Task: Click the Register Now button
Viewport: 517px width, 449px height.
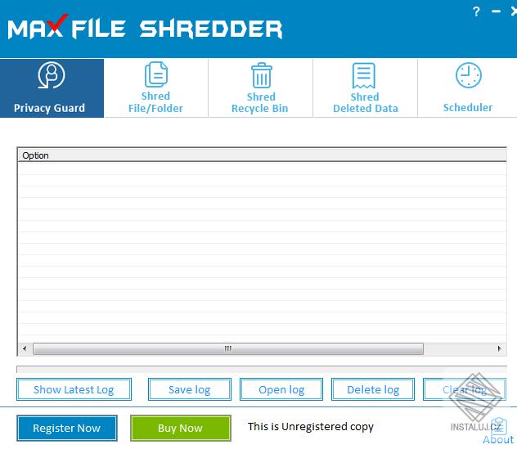Action: tap(67, 428)
